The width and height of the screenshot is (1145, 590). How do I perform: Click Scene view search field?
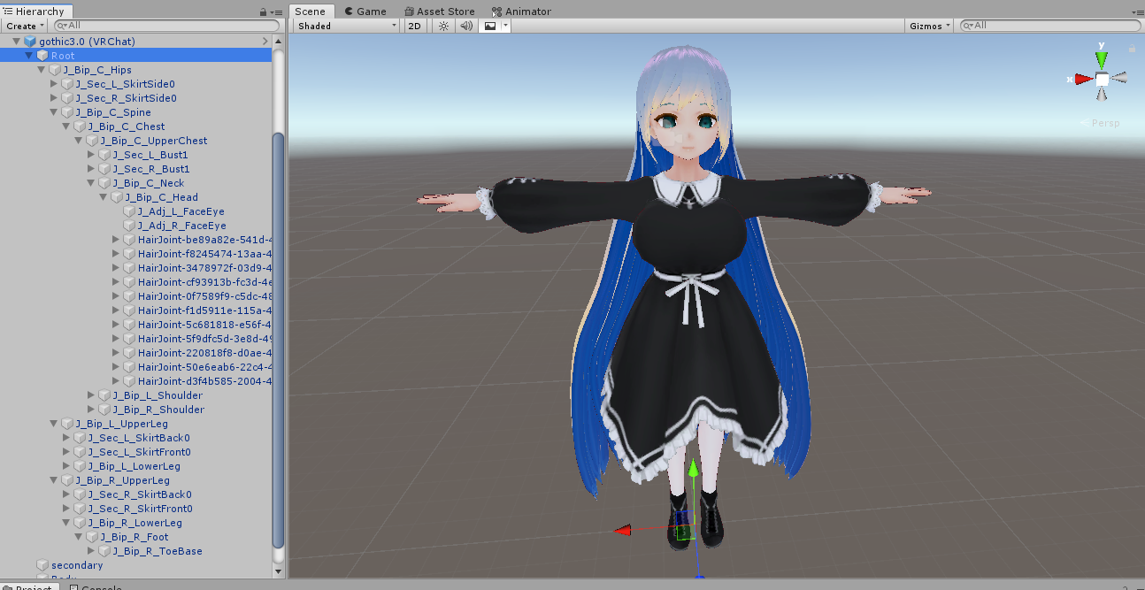pos(1050,26)
